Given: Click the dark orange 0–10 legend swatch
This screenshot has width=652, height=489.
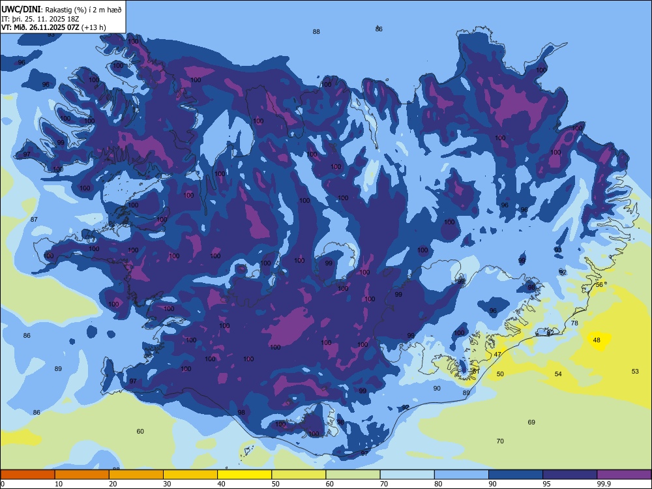Looking at the screenshot, I should 28,475.
